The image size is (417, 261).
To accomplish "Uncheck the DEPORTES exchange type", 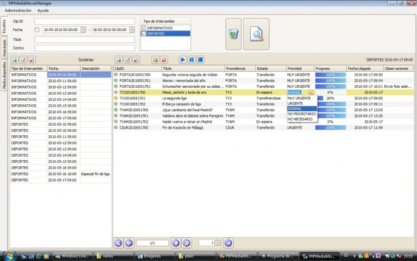I will coord(144,34).
